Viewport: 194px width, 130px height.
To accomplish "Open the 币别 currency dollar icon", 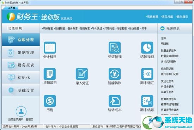I will 50,101.
